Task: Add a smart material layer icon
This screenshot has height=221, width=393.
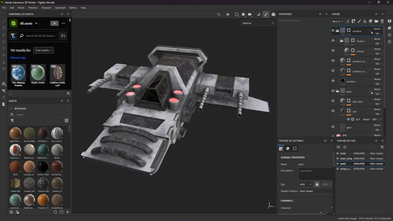Action: tap(371, 21)
